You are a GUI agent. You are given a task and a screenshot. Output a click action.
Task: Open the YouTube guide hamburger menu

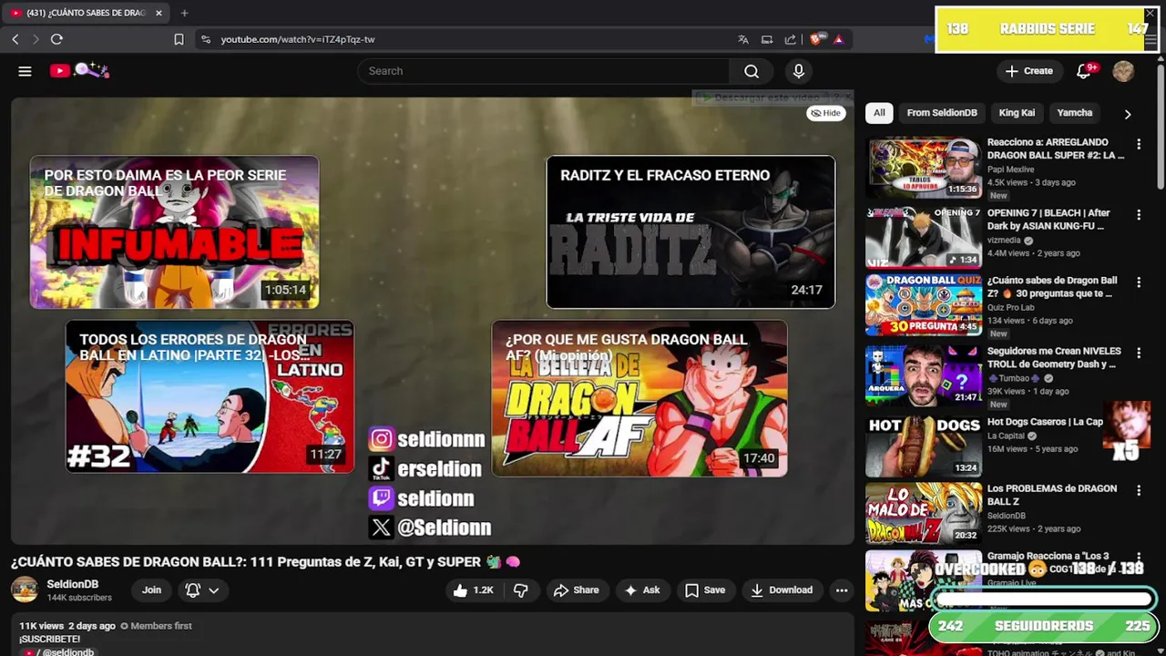click(x=25, y=71)
